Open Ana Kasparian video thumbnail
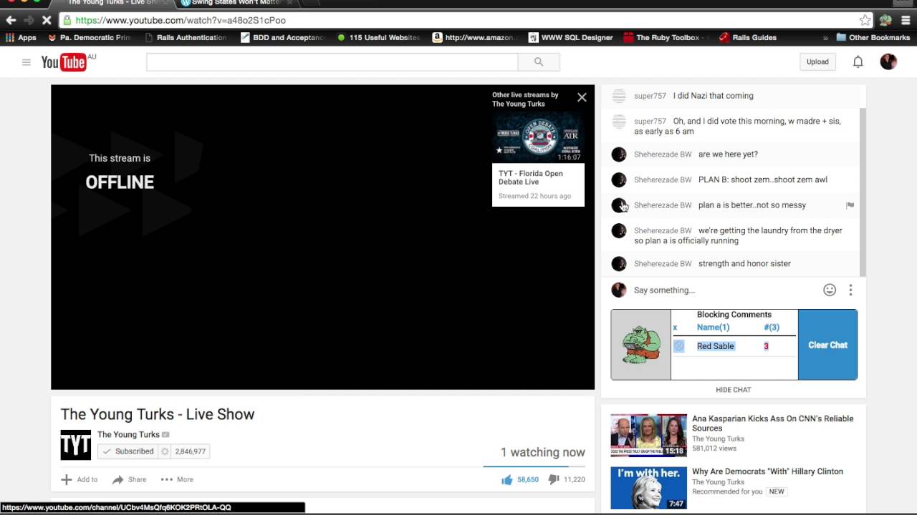The image size is (917, 515). tap(648, 436)
